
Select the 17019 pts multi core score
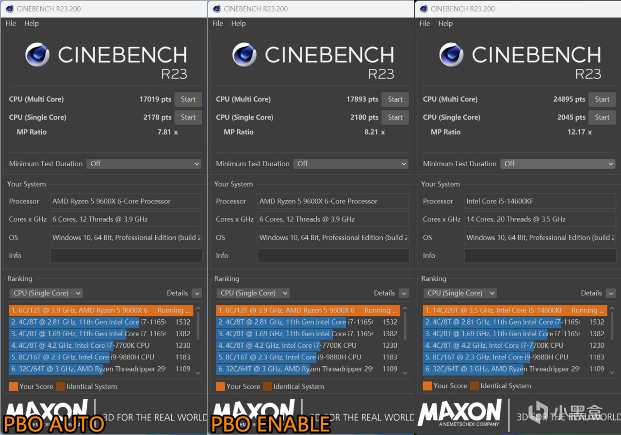(155, 99)
